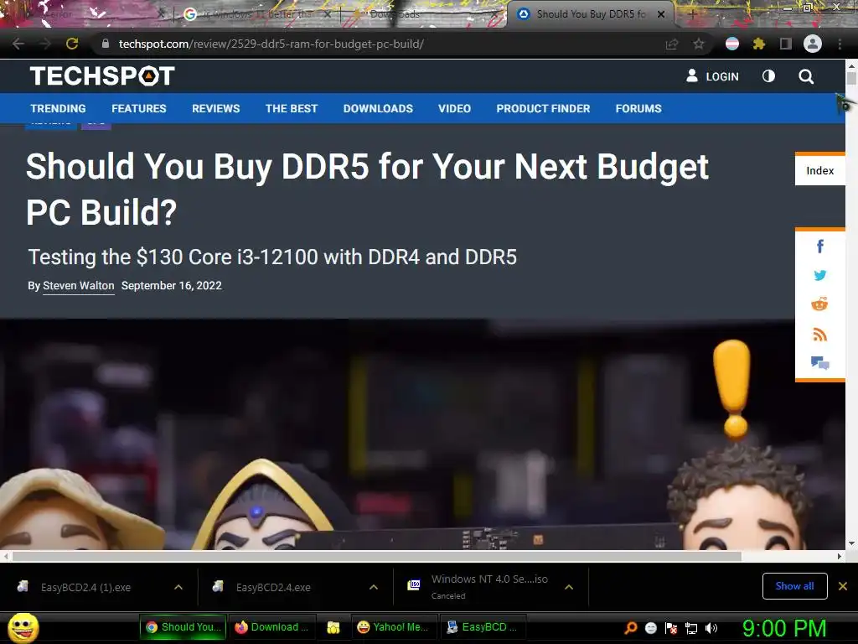The image size is (858, 644).
Task: Expand options for Windows NT 4.0 iso
Action: [x=569, y=587]
